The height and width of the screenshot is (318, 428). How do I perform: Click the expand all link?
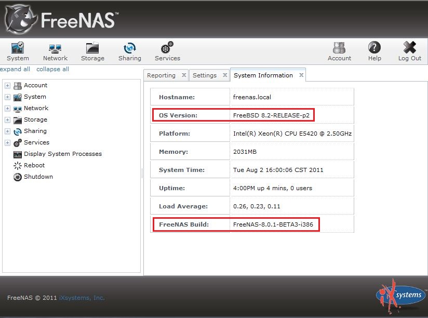[x=15, y=69]
